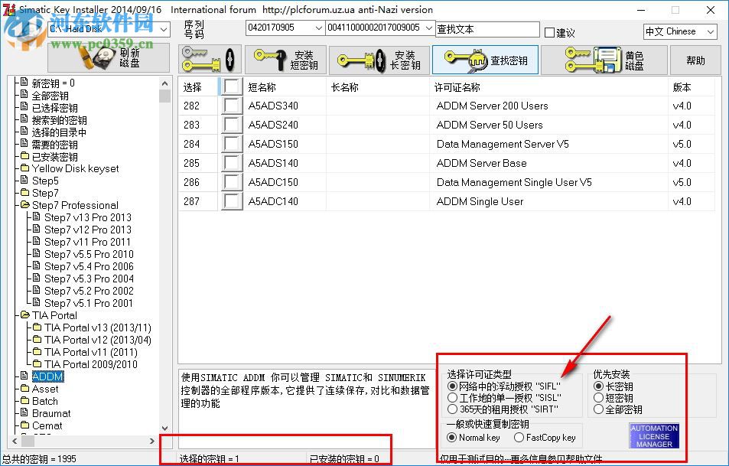Select Step7 v12 Pro 2013 tree item

[x=88, y=230]
